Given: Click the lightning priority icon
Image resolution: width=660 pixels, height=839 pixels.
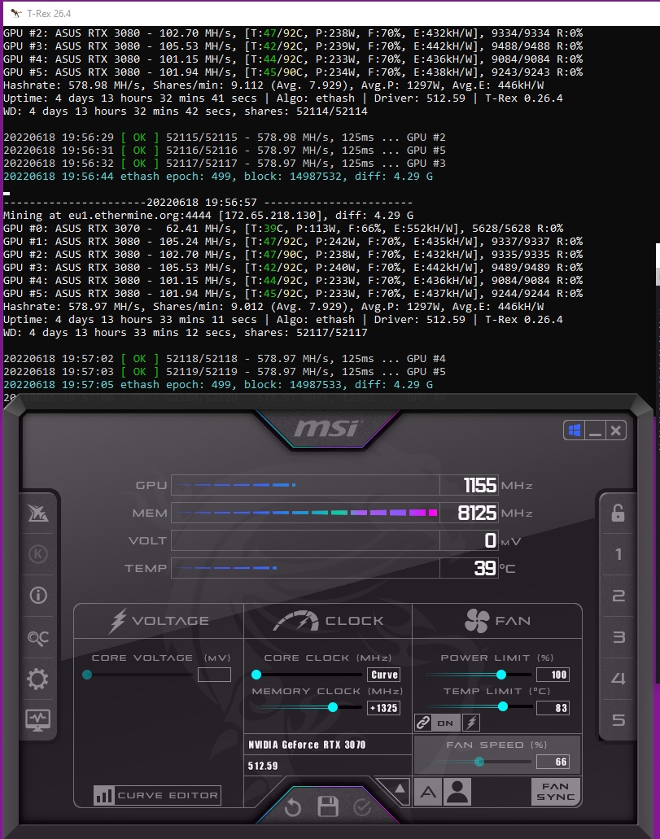Looking at the screenshot, I should [471, 723].
